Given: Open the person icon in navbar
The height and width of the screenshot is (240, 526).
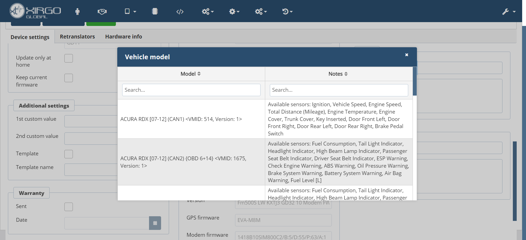Looking at the screenshot, I should [x=78, y=11].
